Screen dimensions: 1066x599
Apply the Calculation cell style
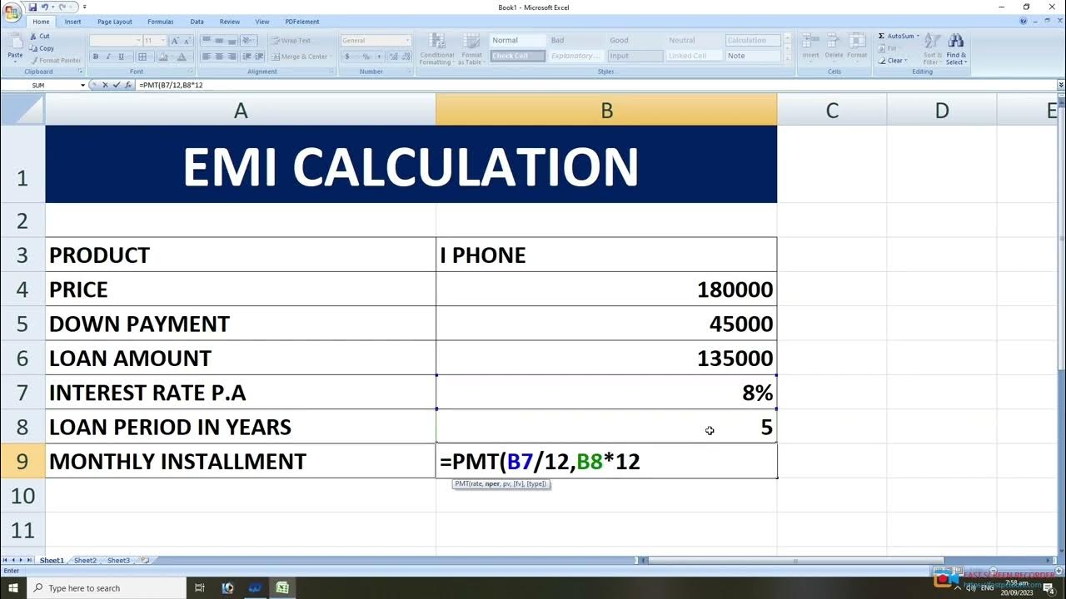click(x=753, y=40)
